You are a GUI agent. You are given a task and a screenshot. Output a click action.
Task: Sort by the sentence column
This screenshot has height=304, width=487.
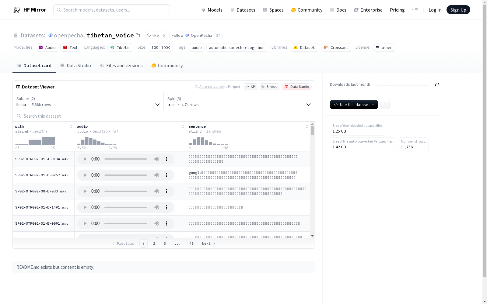pos(307,126)
